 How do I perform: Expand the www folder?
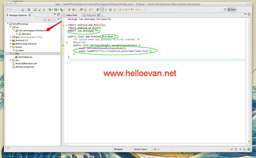(x=14, y=50)
